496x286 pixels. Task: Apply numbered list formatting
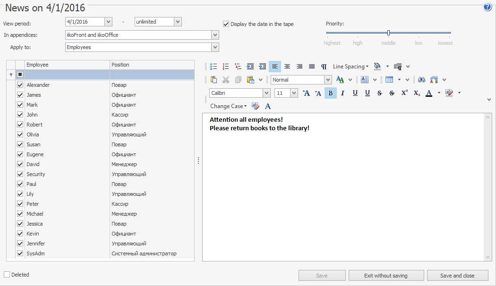click(x=226, y=67)
